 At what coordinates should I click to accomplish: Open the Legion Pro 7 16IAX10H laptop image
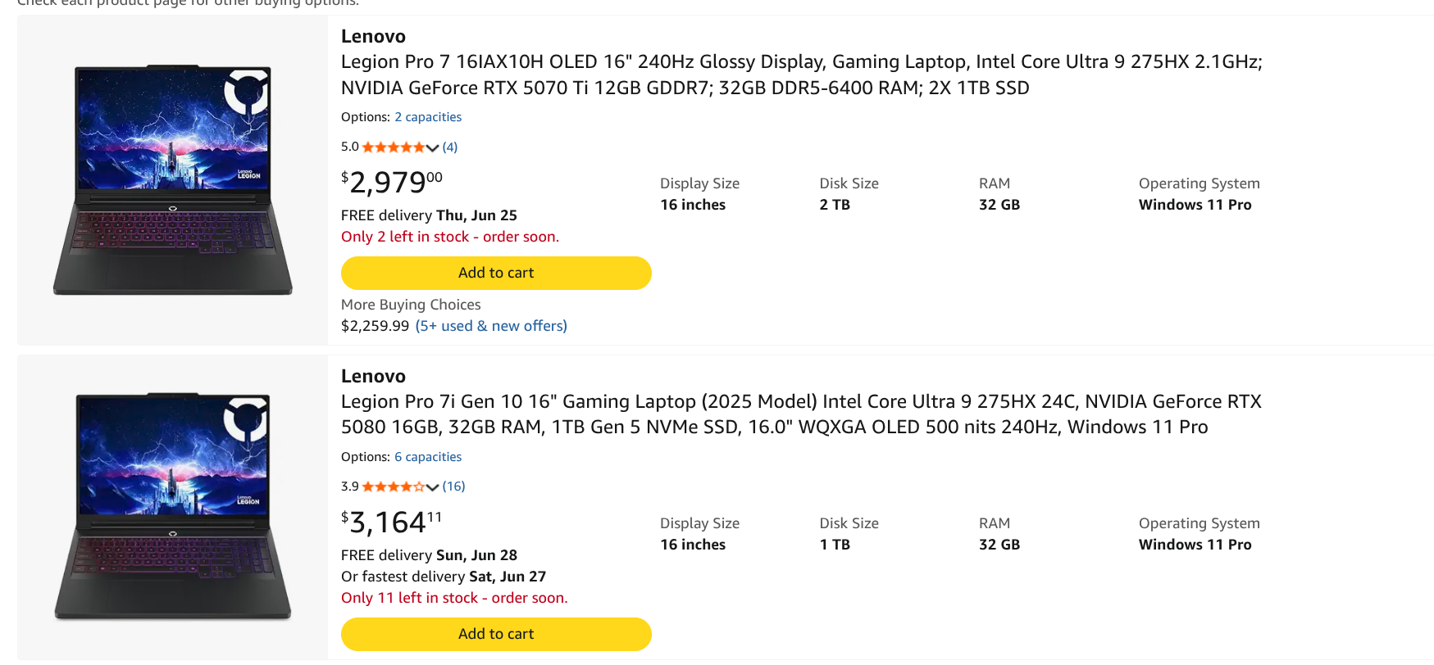[173, 179]
